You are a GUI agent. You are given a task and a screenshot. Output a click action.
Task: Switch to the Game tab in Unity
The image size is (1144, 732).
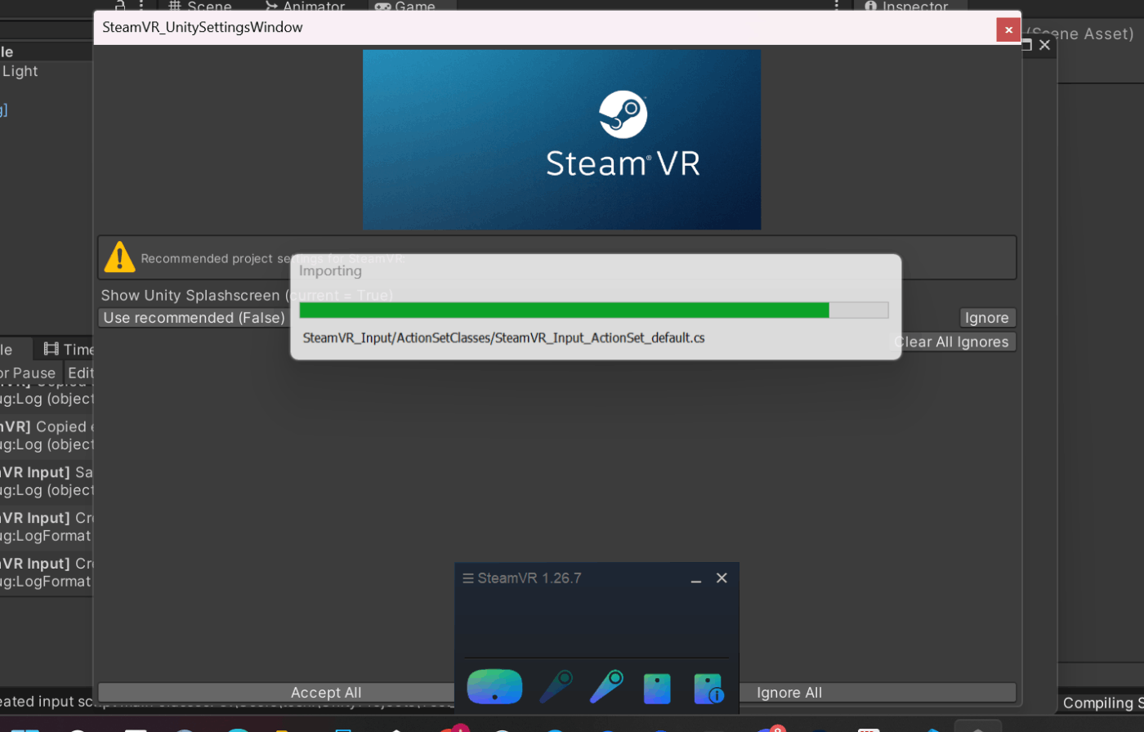pos(405,7)
